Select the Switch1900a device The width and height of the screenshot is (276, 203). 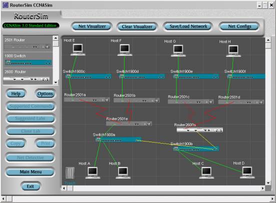pyautogui.click(x=118, y=140)
